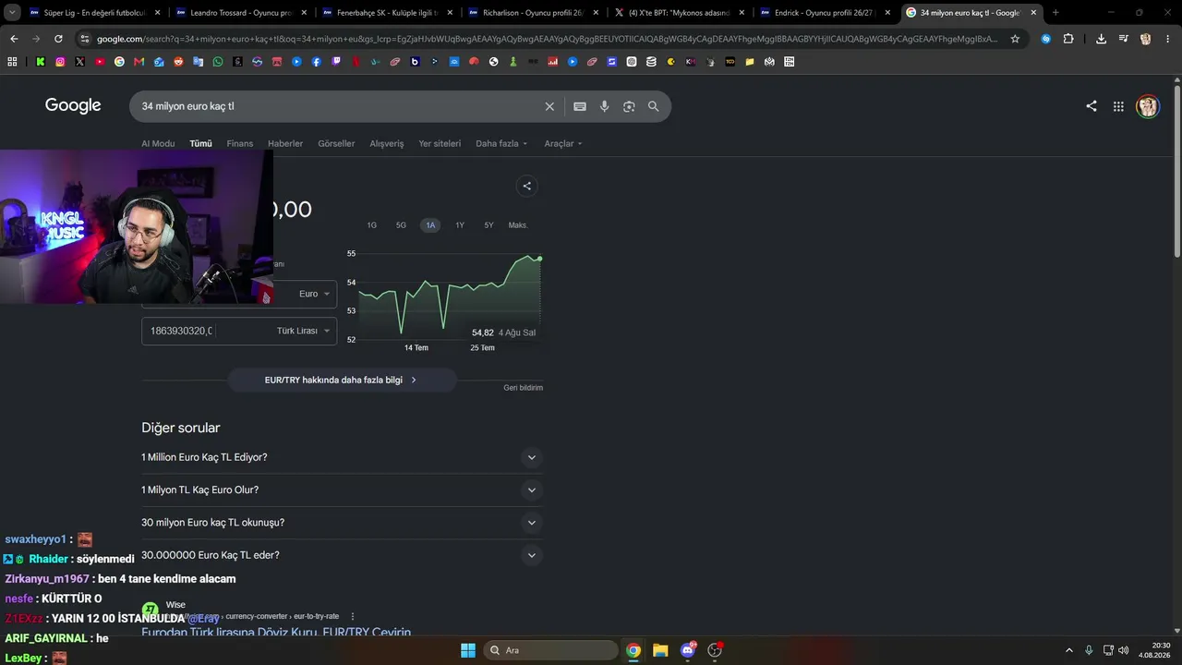
Task: Switch to the Leandro Trossard browser tab
Action: 241,13
